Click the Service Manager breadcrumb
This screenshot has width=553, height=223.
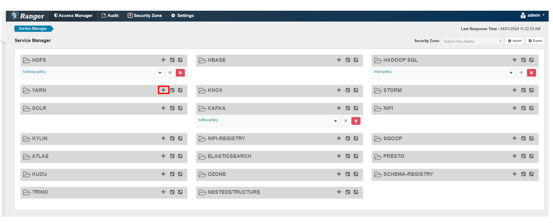tap(33, 29)
